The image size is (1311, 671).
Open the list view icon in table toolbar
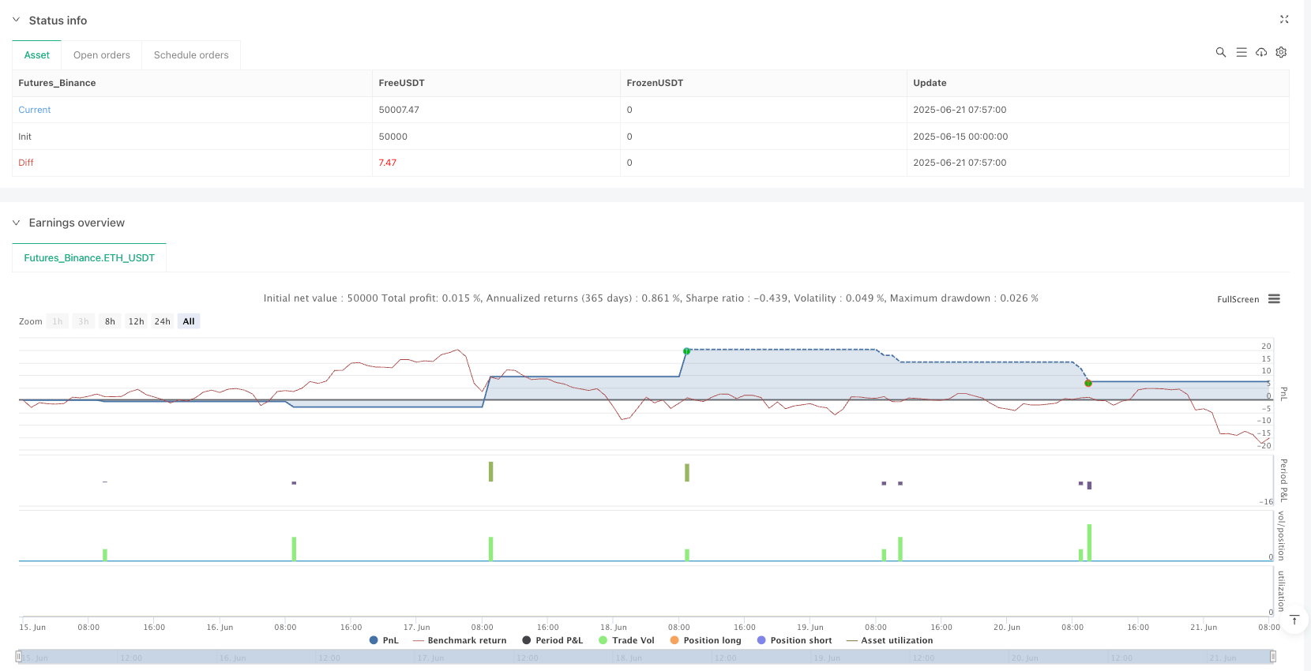coord(1242,52)
